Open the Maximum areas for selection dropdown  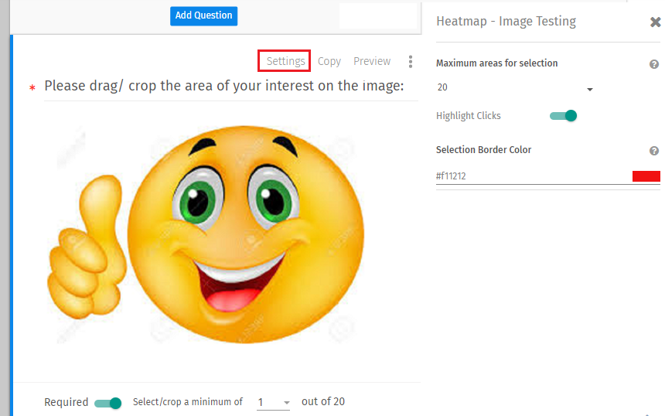point(515,88)
